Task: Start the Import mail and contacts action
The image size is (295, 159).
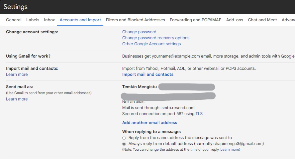Action: point(148,75)
